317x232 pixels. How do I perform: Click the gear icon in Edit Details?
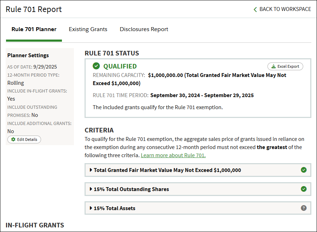[x=13, y=139]
